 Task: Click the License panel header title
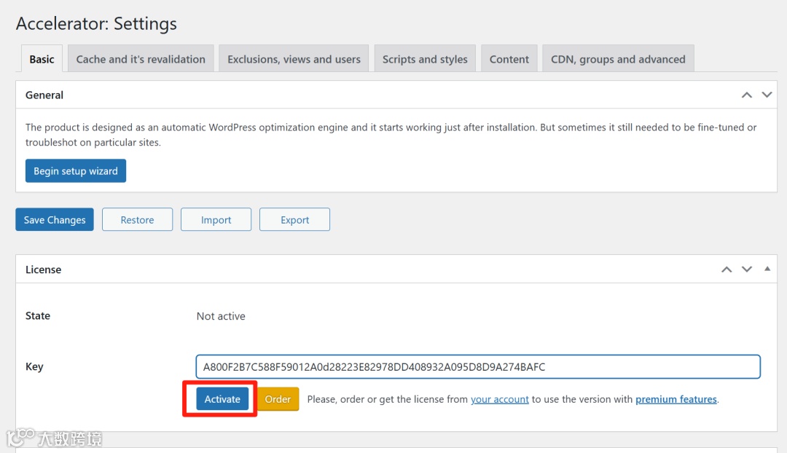43,270
